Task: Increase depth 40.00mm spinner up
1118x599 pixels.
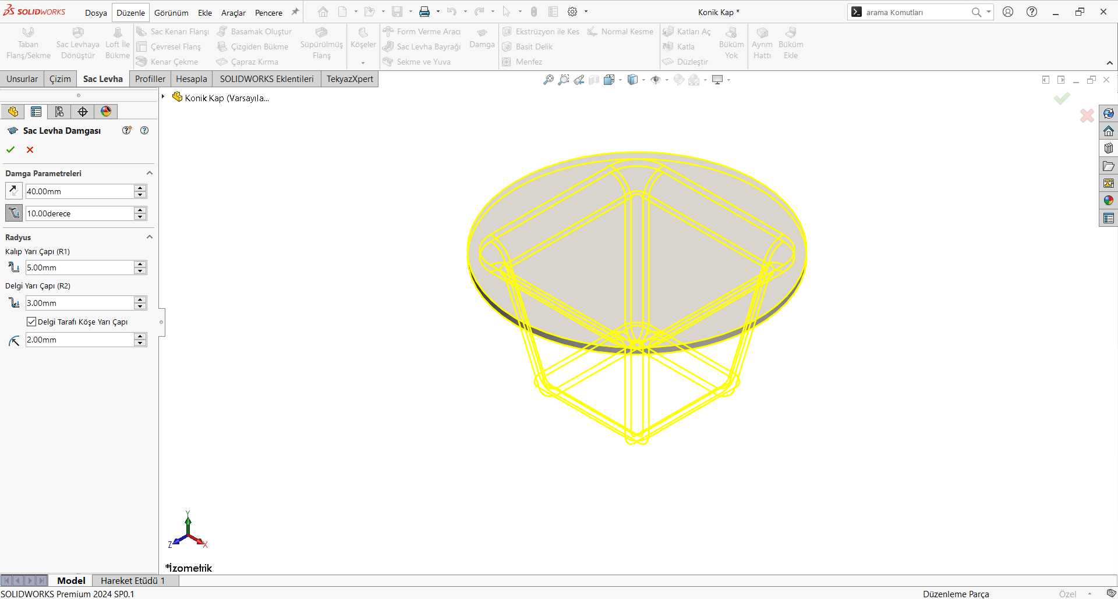Action: click(x=140, y=188)
